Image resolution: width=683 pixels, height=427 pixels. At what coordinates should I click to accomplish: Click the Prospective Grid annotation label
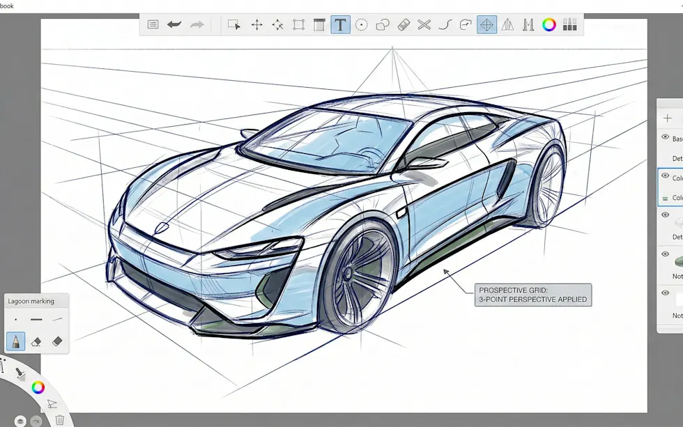(x=533, y=295)
